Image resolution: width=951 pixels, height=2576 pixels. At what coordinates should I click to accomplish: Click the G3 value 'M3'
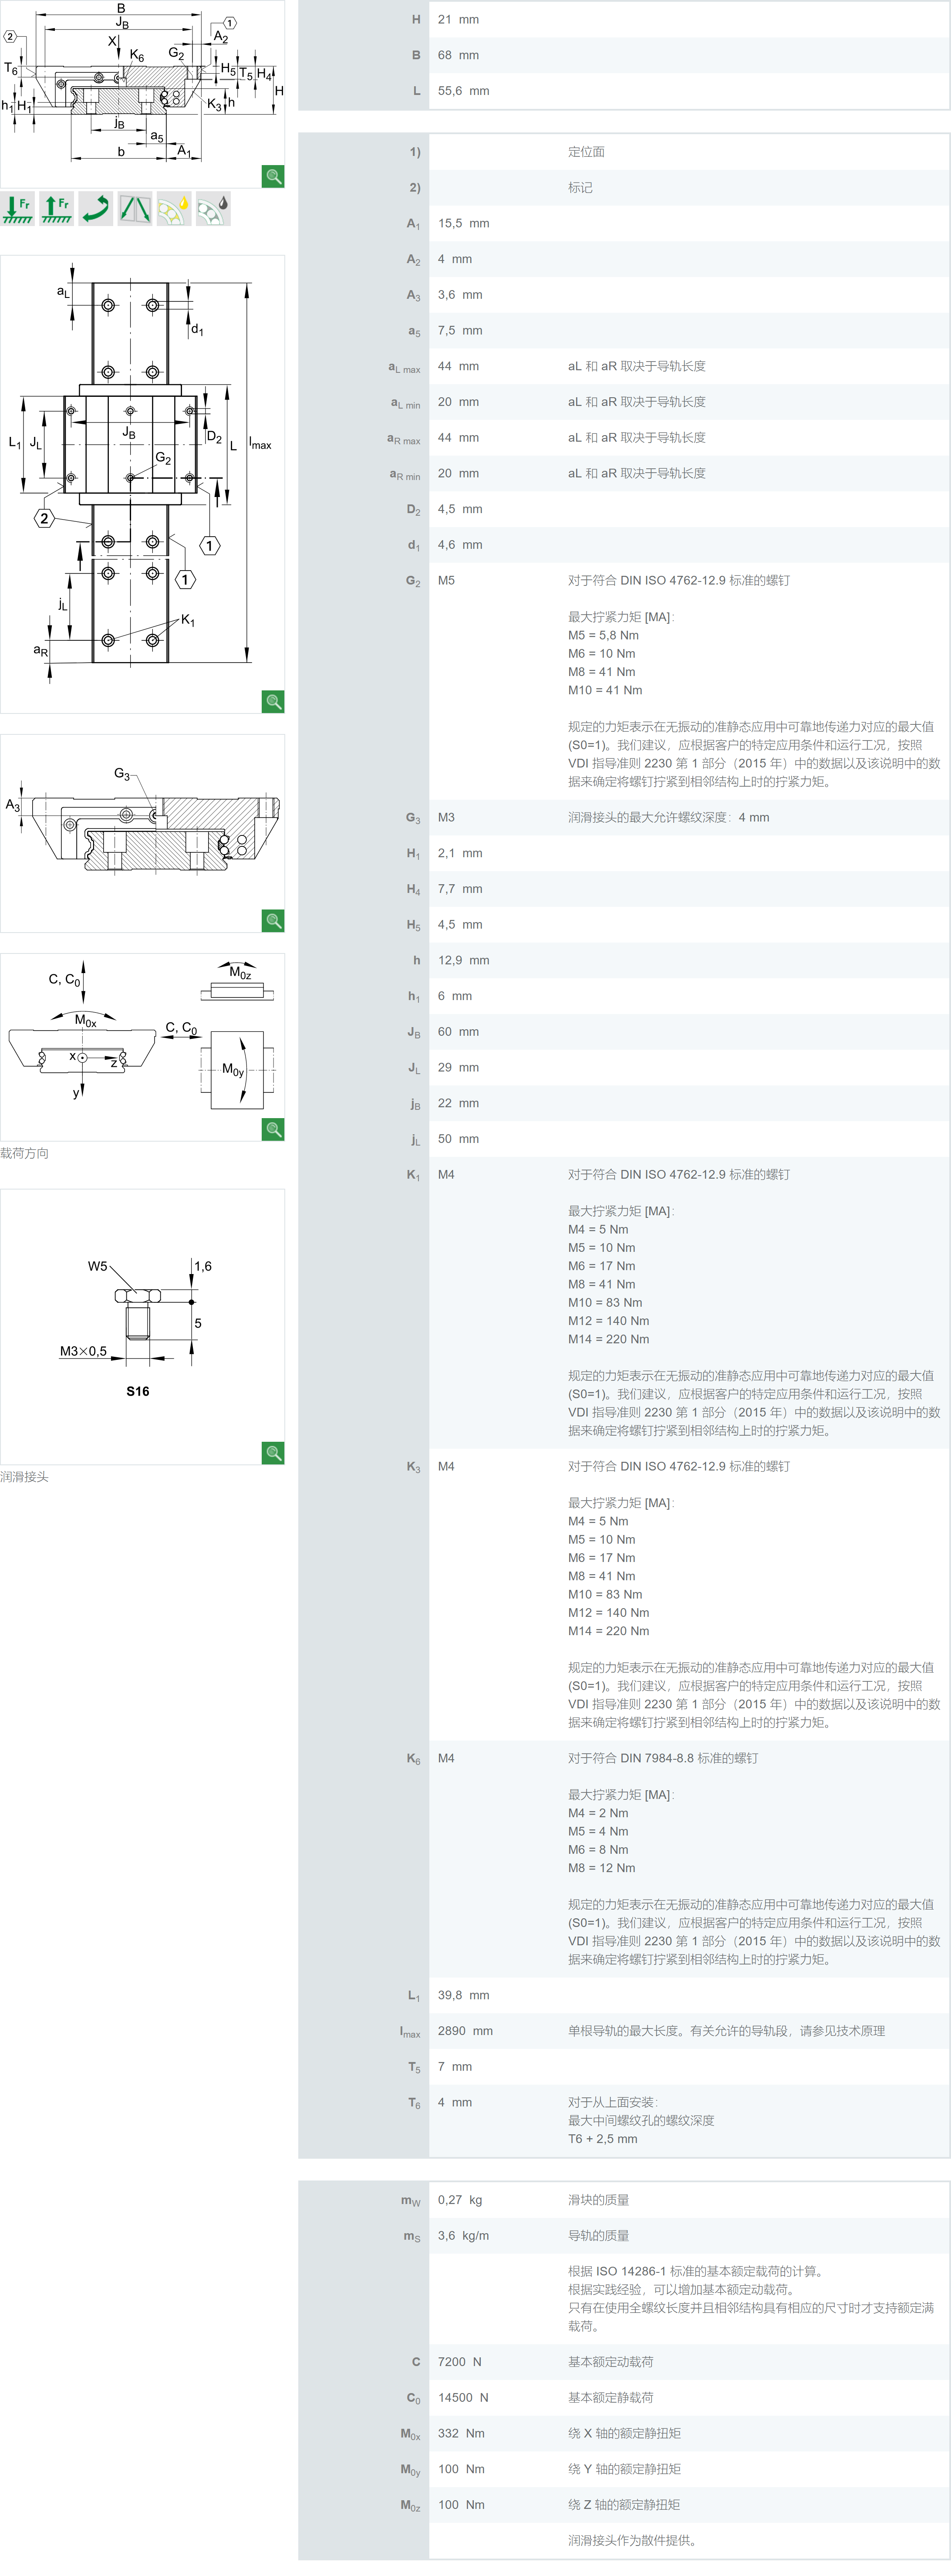tap(446, 817)
